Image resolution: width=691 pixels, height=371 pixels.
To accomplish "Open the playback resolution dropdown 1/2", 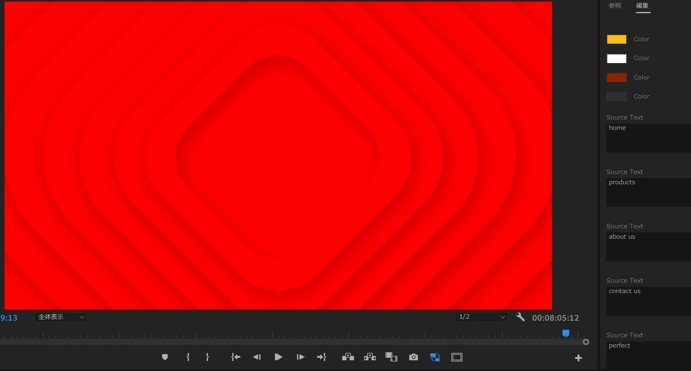I will click(482, 317).
